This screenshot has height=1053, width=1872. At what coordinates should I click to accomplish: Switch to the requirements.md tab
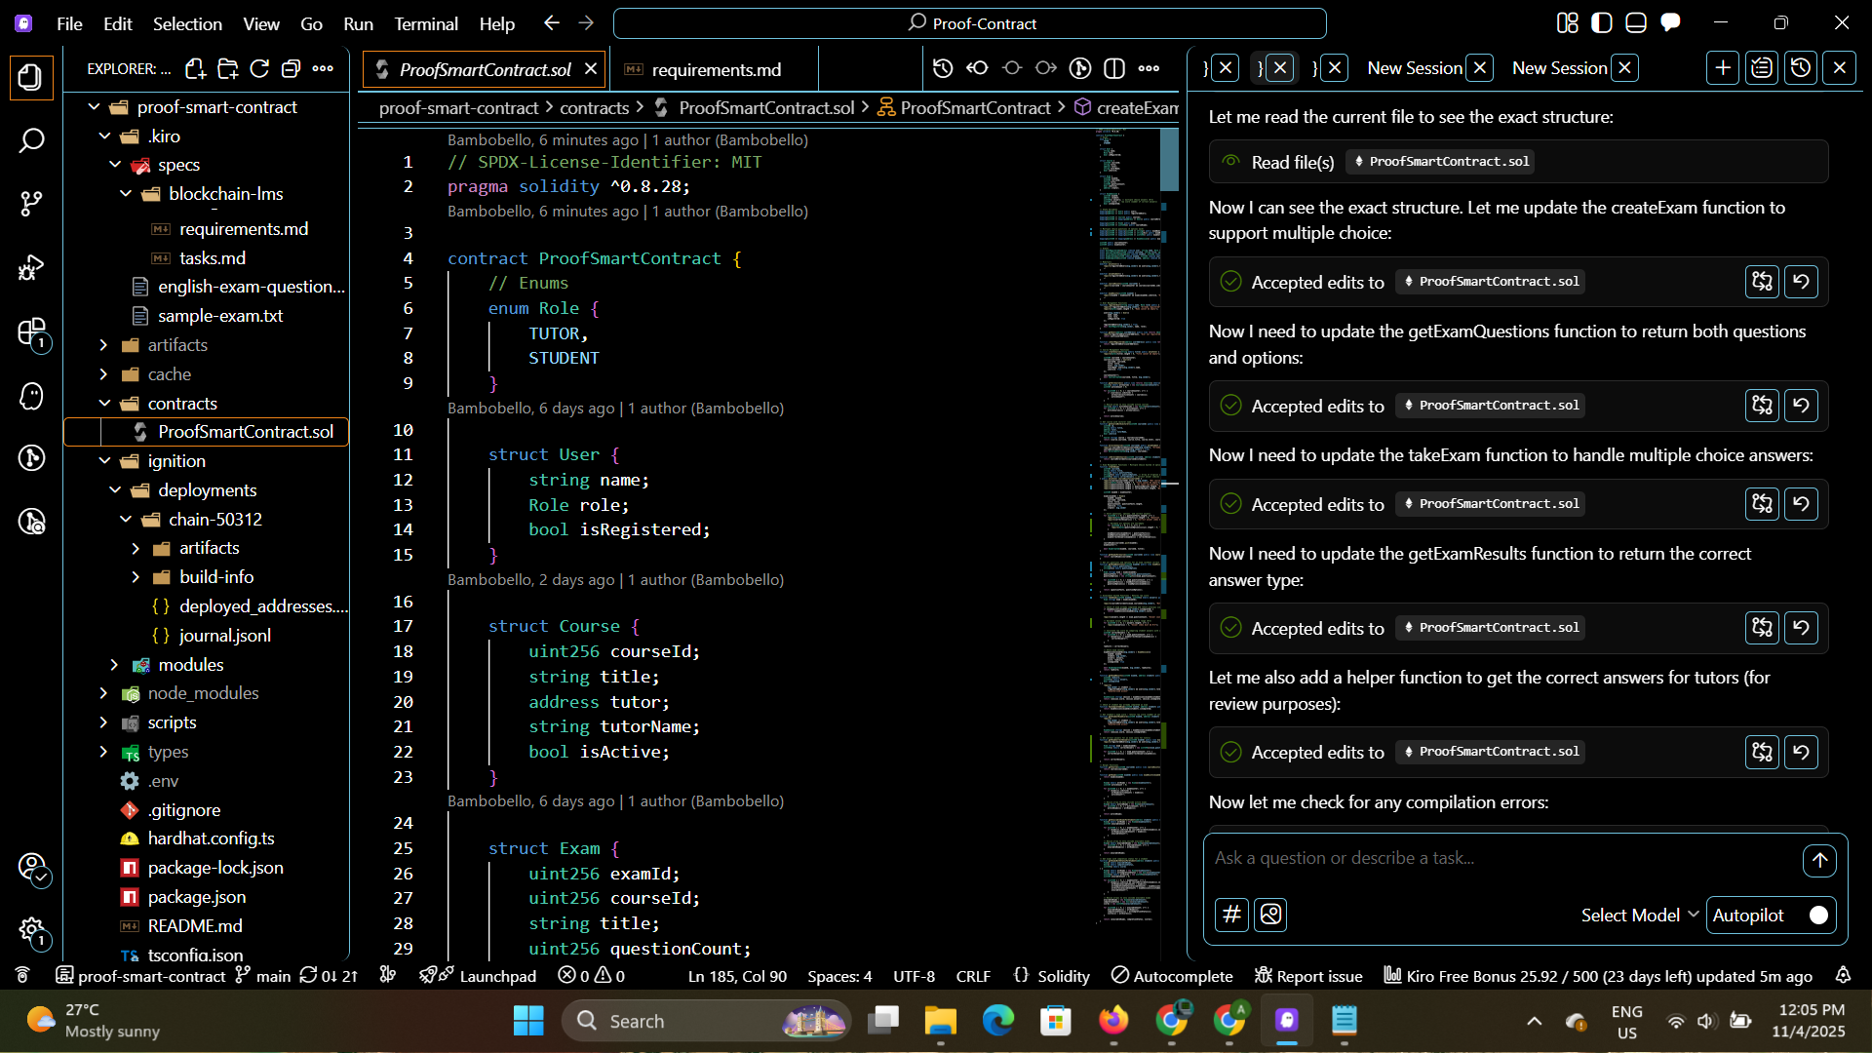(716, 69)
